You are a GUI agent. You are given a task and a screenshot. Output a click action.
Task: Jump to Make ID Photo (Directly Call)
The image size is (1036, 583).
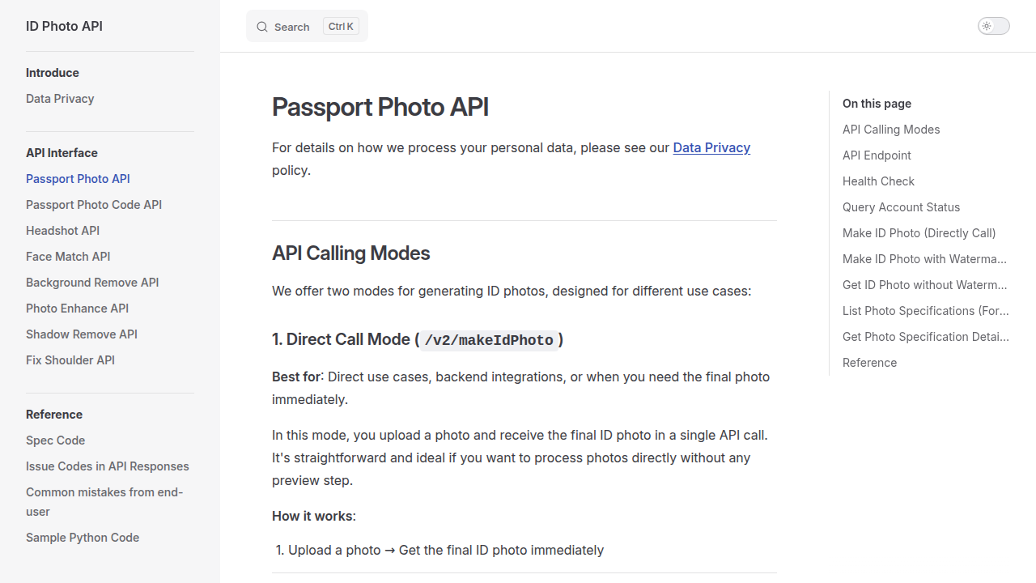[x=919, y=233]
